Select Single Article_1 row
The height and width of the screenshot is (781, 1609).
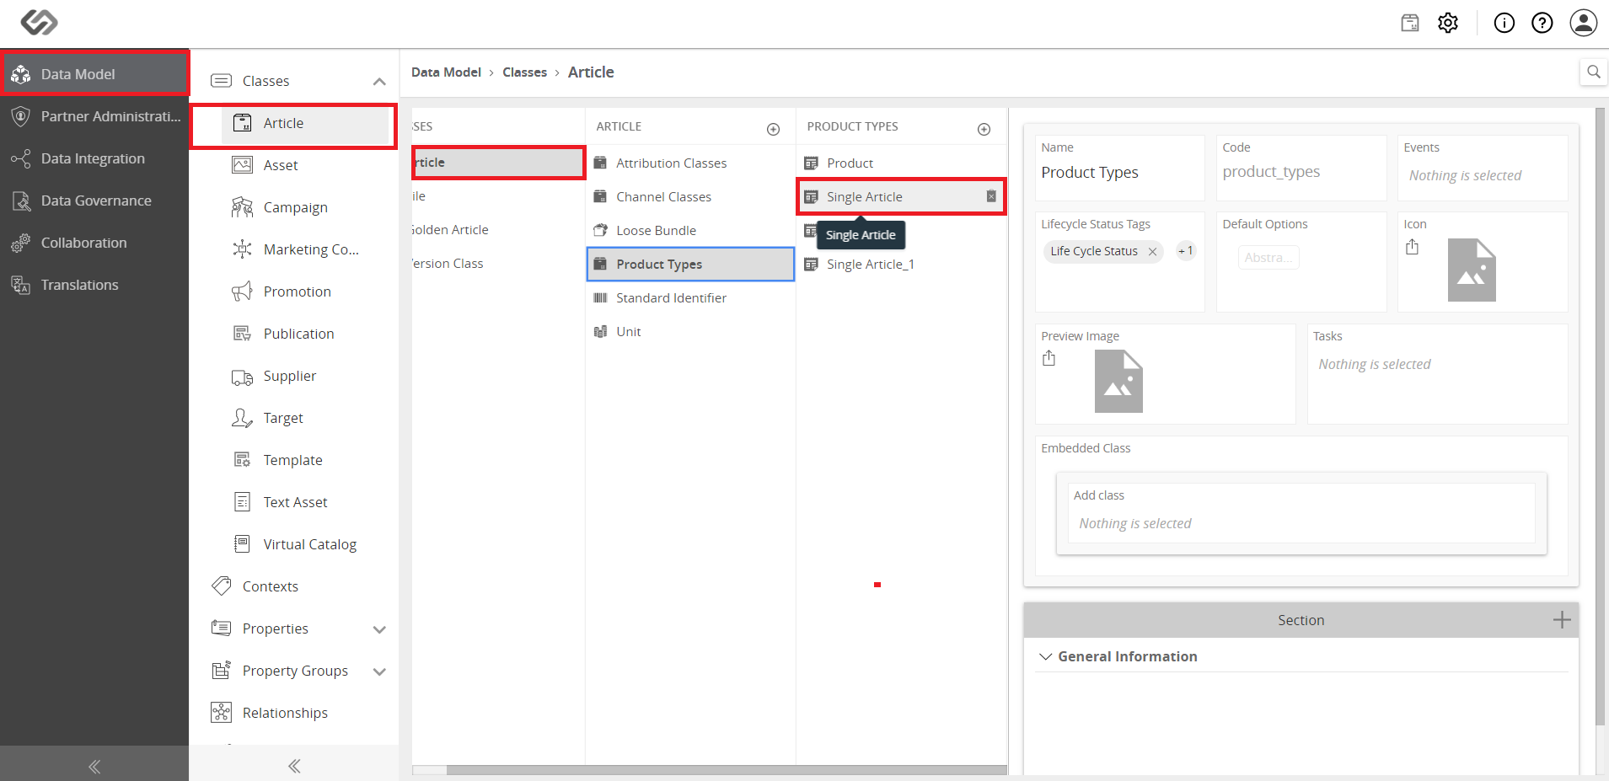901,264
